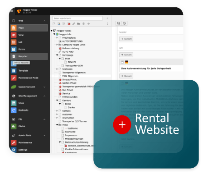The height and width of the screenshot is (174, 203).
Task: Select the PKW Allgemein page
Action: point(70,76)
